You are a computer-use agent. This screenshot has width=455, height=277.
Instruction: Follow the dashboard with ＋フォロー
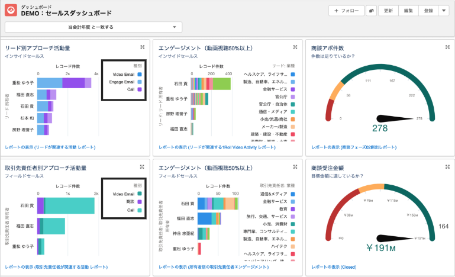point(347,11)
